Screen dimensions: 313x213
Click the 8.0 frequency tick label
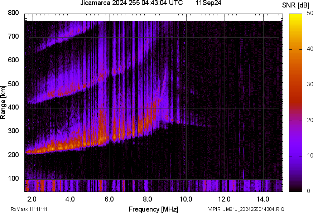[148, 199]
